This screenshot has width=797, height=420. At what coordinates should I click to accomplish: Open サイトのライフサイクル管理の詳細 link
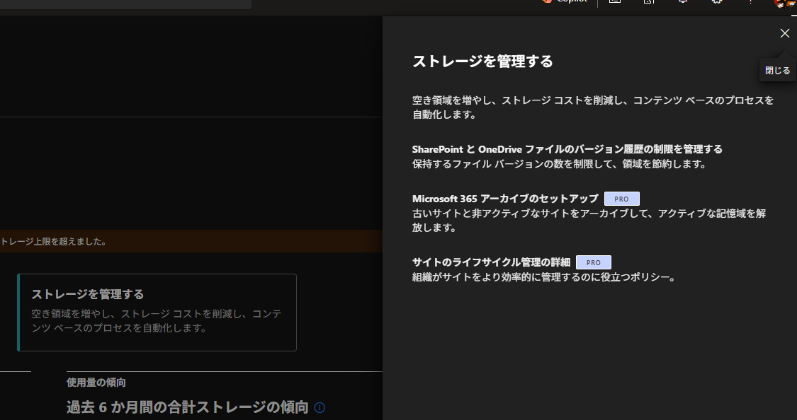click(491, 262)
